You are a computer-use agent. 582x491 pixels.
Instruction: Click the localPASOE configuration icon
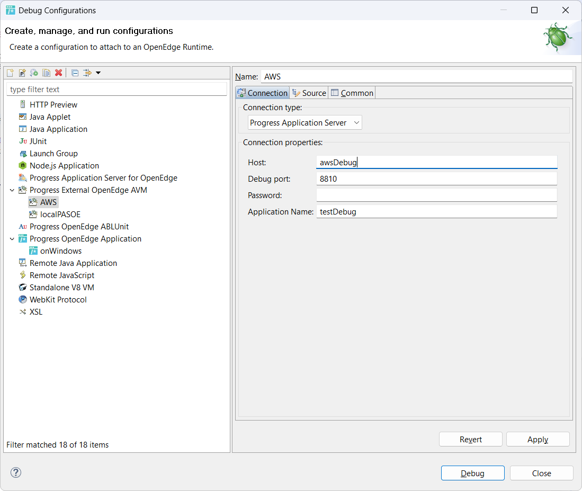coord(33,214)
